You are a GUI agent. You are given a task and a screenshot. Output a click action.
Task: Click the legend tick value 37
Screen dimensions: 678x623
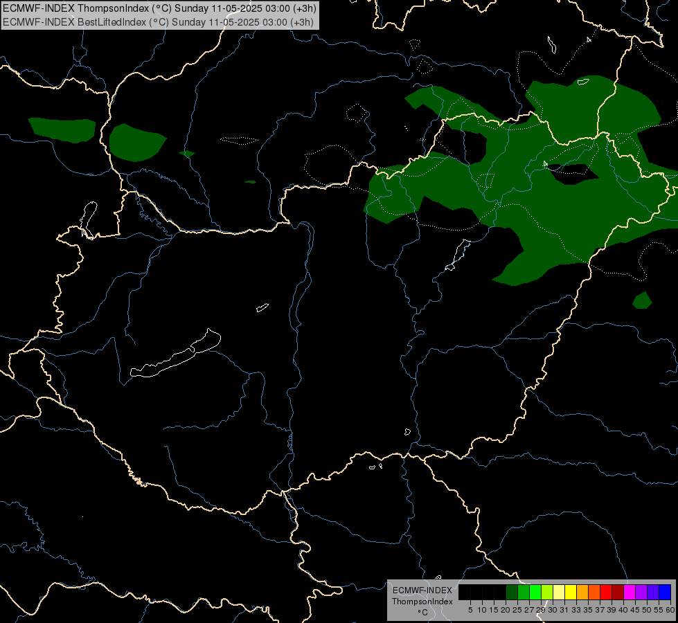[600, 610]
